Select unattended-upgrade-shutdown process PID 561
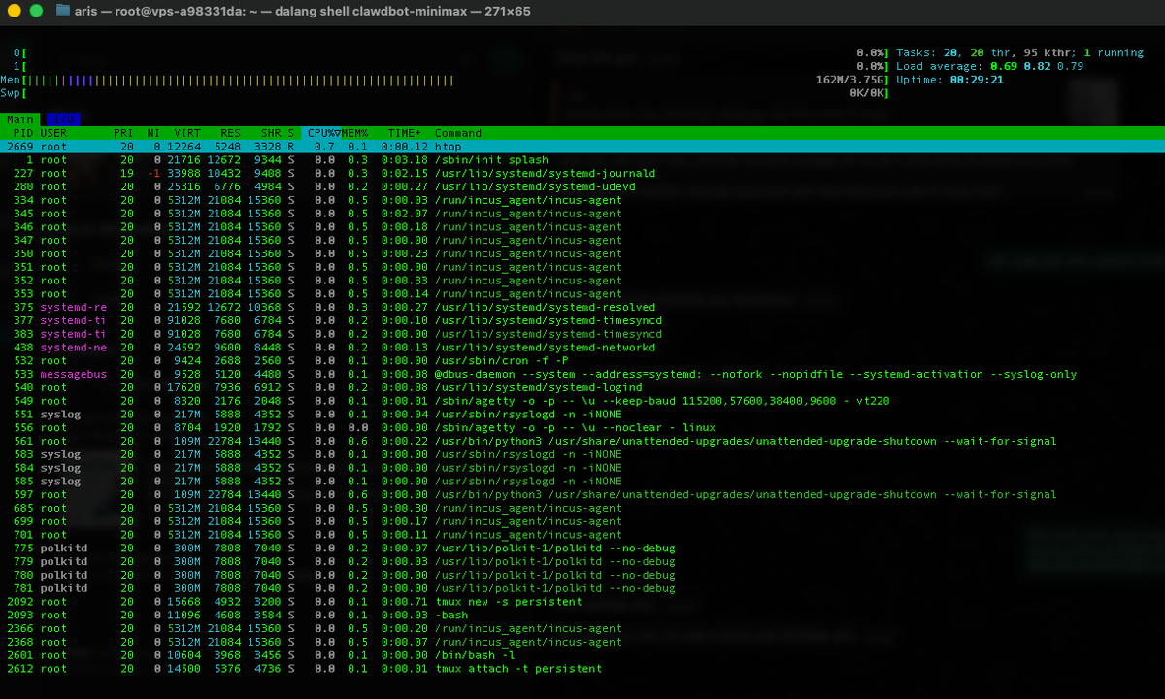 tap(582, 441)
